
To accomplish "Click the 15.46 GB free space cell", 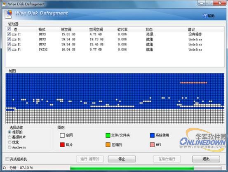I will click(96, 45).
